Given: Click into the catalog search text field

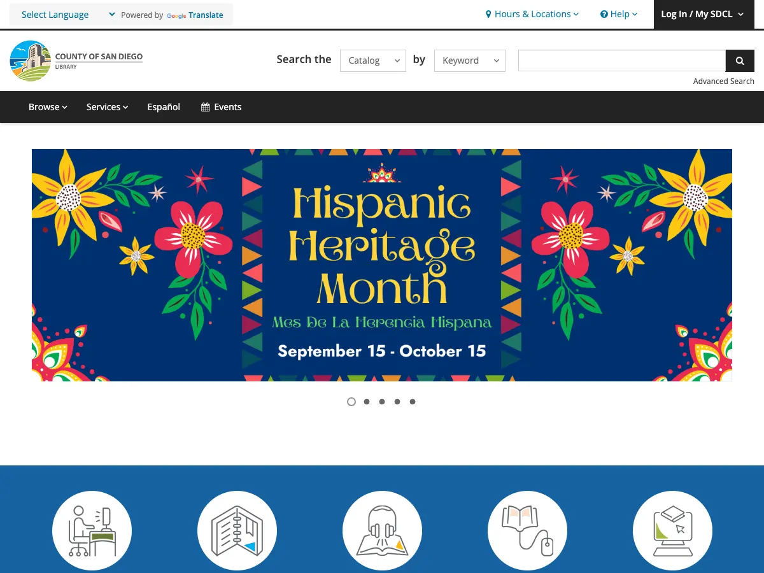Looking at the screenshot, I should click(622, 60).
